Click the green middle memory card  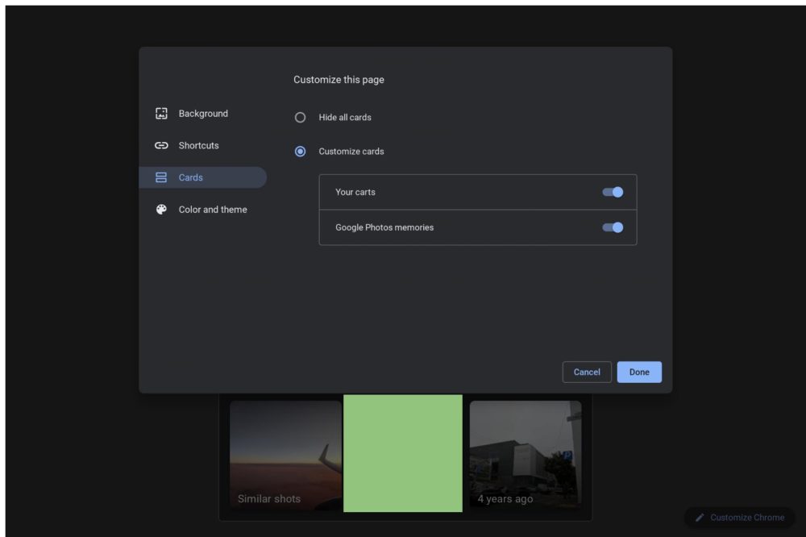(403, 453)
